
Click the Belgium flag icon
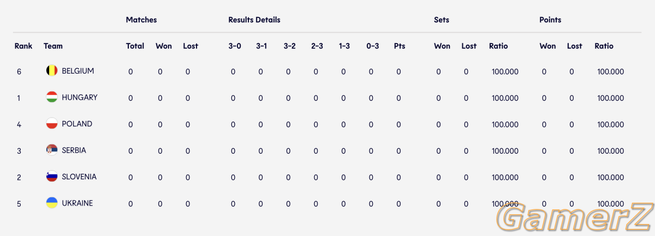(x=52, y=71)
